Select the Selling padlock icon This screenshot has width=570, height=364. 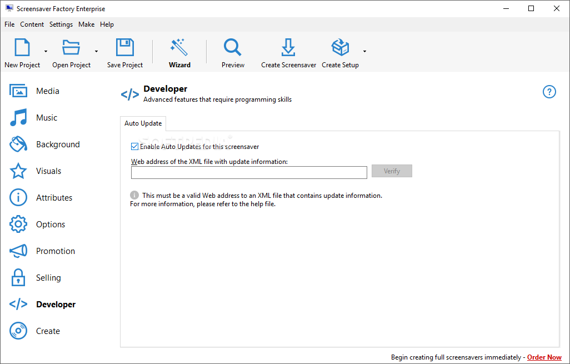pos(18,277)
